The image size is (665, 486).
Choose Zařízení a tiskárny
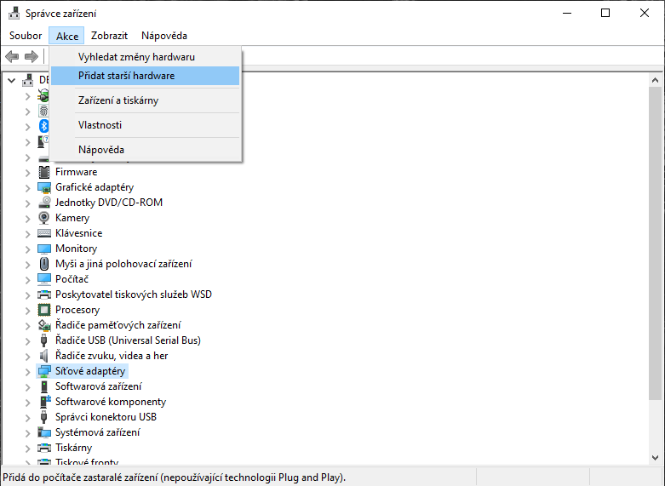pyautogui.click(x=145, y=100)
